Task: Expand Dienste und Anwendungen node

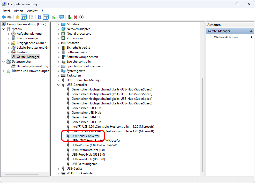Action: (x=4, y=71)
